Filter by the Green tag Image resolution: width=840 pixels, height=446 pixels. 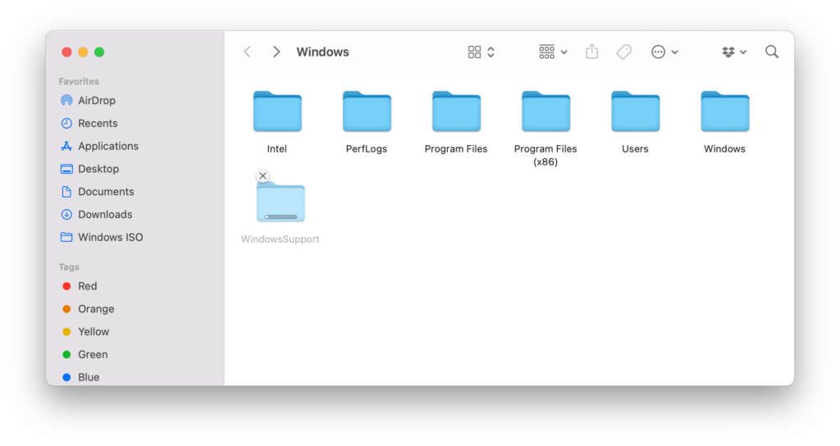click(84, 354)
